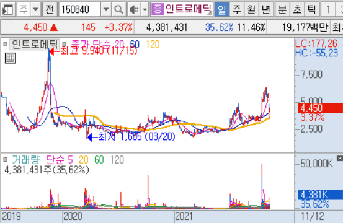Click the magnifier stock search icon
The width and height of the screenshot is (343, 223).
coord(118,9)
